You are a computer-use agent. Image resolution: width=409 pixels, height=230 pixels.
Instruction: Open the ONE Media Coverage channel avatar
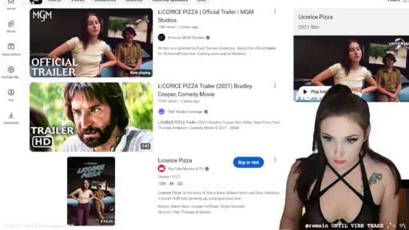(x=161, y=111)
